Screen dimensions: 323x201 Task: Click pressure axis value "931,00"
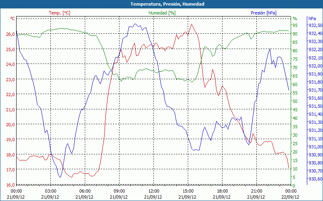click(x=315, y=147)
